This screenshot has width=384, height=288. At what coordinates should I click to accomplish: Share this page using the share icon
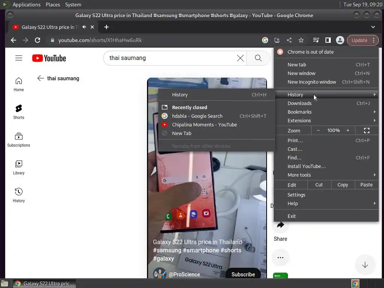tap(289, 40)
